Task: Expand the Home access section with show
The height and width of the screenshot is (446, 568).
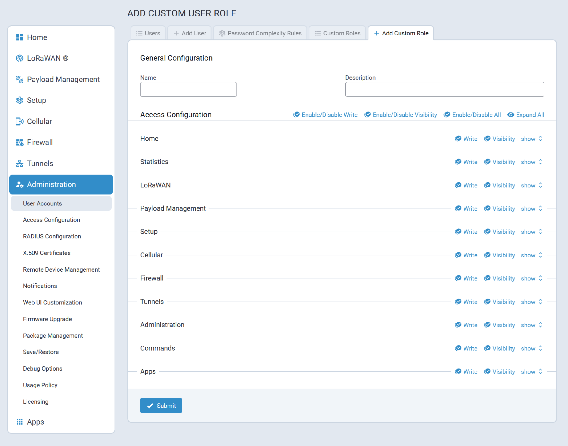Action: click(x=531, y=139)
